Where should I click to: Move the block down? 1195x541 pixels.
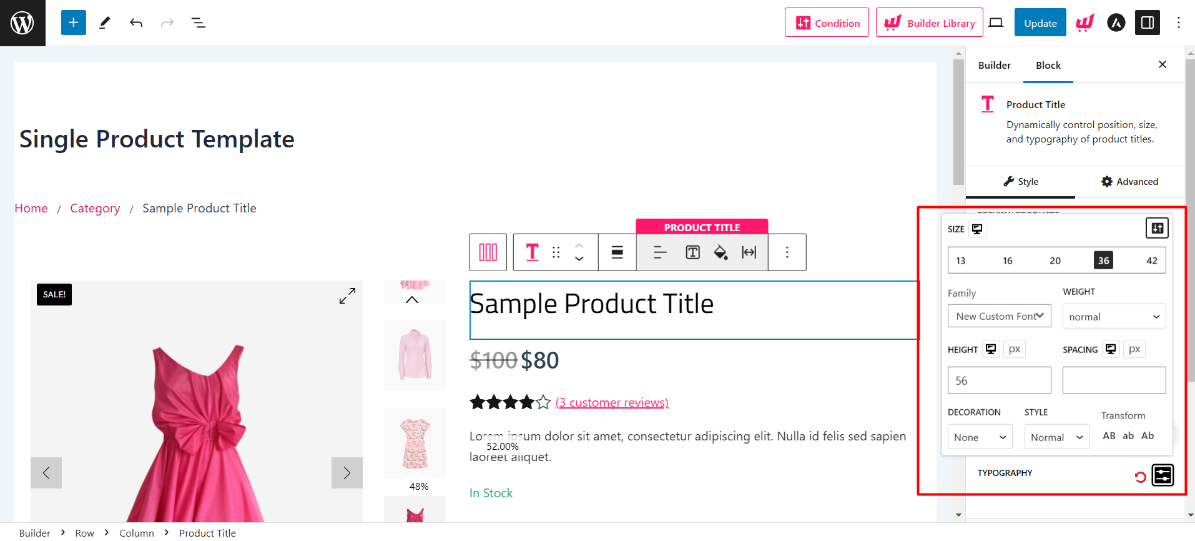[x=579, y=259]
